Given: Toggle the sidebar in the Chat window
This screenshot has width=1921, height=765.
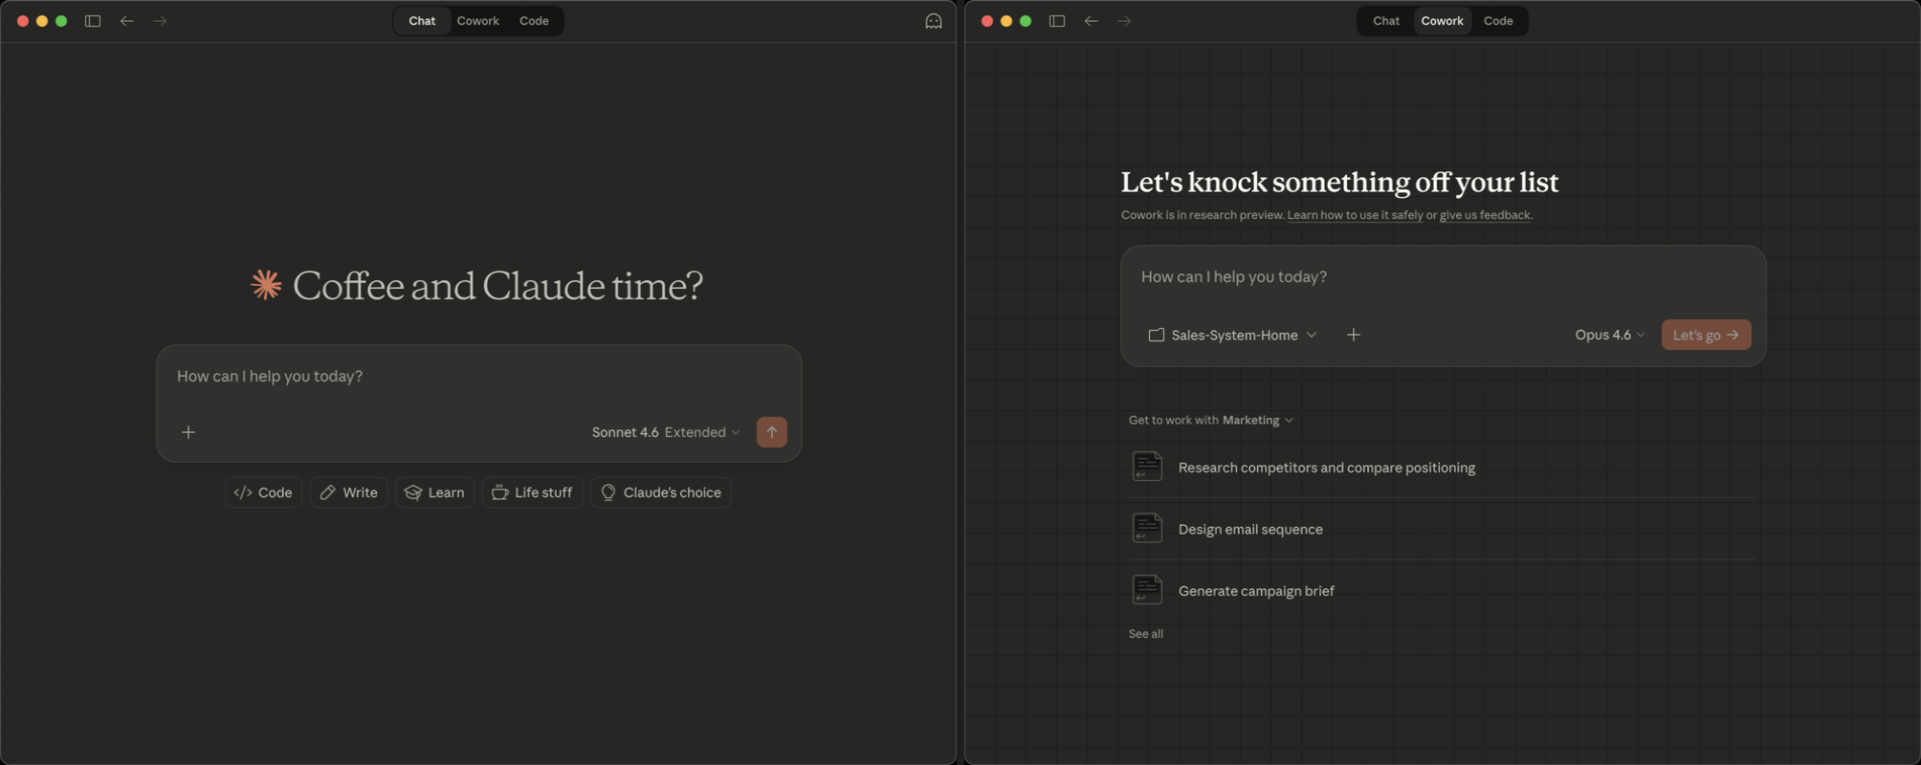Looking at the screenshot, I should pos(93,21).
